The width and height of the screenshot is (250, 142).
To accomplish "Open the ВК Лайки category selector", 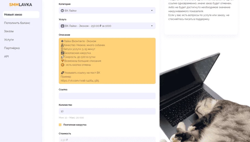I will tap(107, 11).
